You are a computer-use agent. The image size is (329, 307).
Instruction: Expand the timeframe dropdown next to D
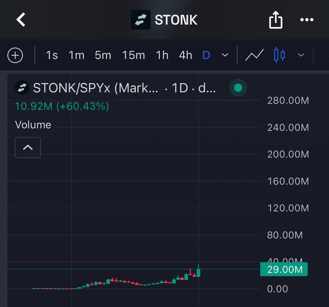pyautogui.click(x=225, y=55)
